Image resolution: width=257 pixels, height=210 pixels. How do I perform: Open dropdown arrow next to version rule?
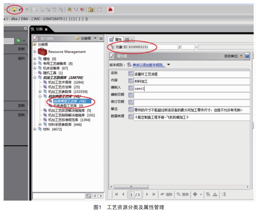point(169,65)
